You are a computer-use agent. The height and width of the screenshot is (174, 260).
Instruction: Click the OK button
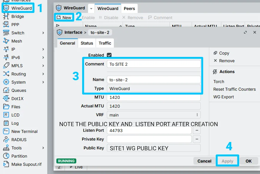pyautogui.click(x=249, y=161)
